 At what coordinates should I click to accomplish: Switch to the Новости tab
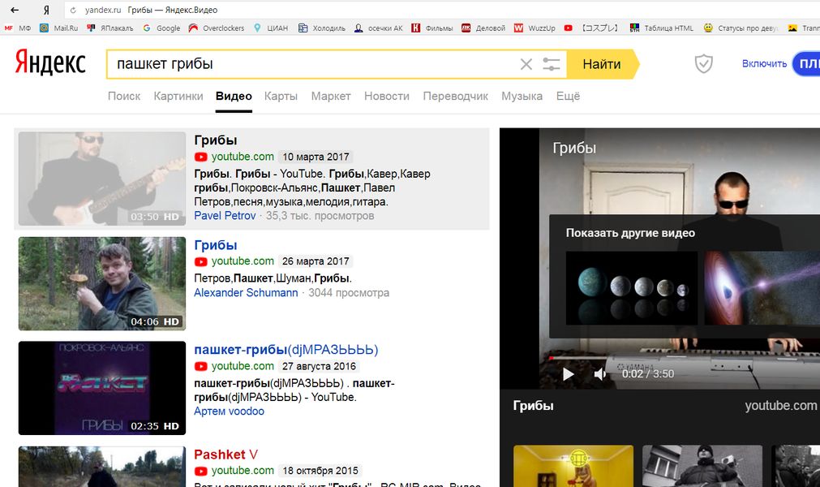pos(387,97)
